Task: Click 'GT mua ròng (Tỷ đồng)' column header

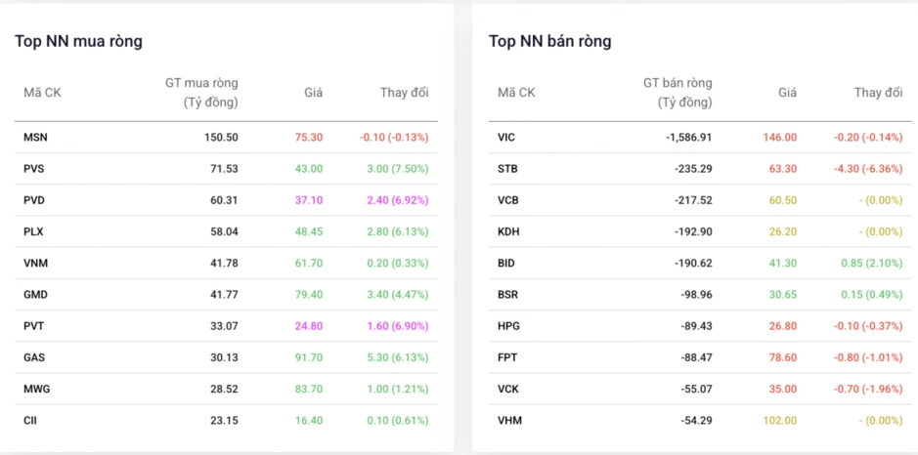Action: pos(202,93)
